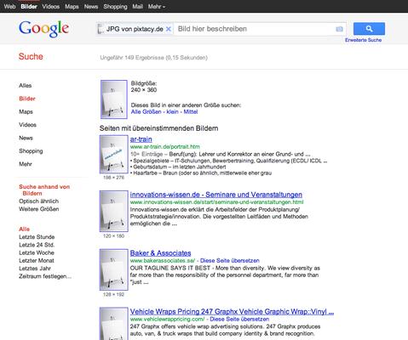Open Shopping in the top black bar
The image size is (408, 340).
(115, 6)
